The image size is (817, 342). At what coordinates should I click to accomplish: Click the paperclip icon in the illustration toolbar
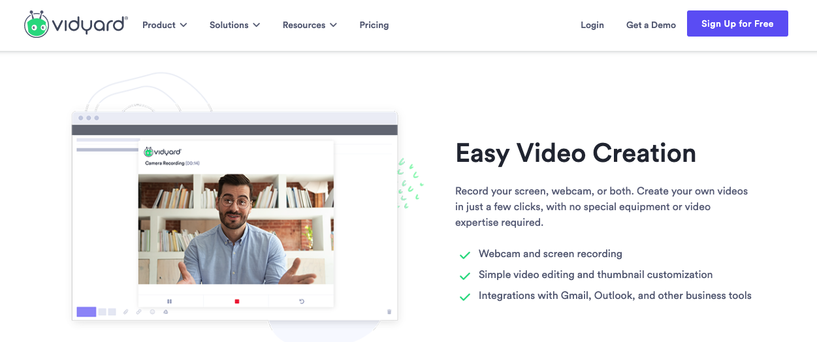(x=126, y=312)
